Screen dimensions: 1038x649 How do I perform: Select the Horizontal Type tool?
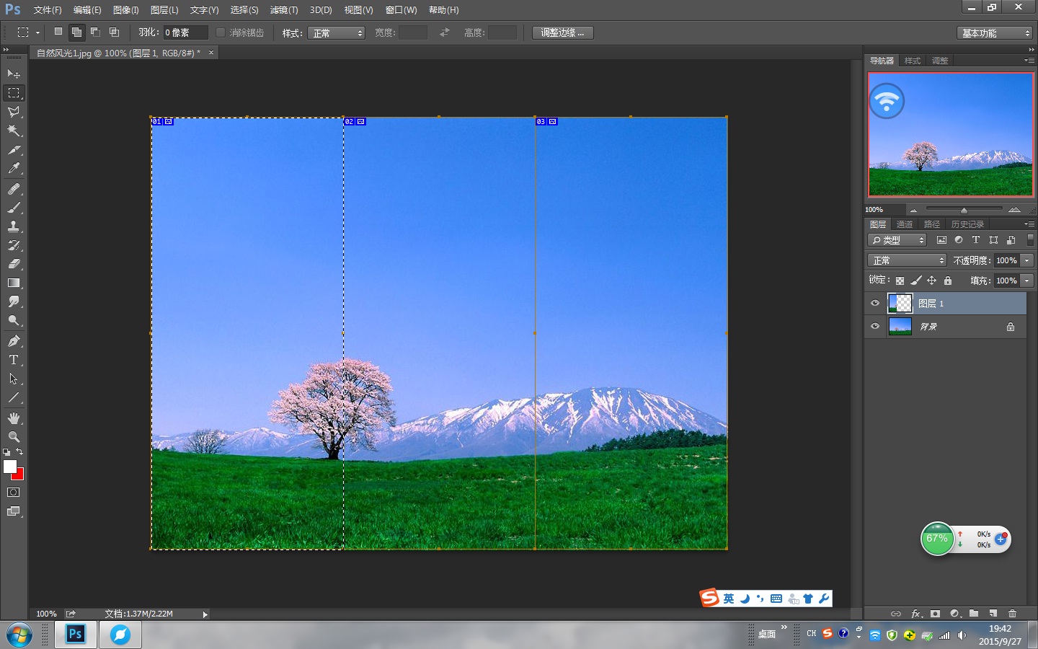[x=14, y=360]
